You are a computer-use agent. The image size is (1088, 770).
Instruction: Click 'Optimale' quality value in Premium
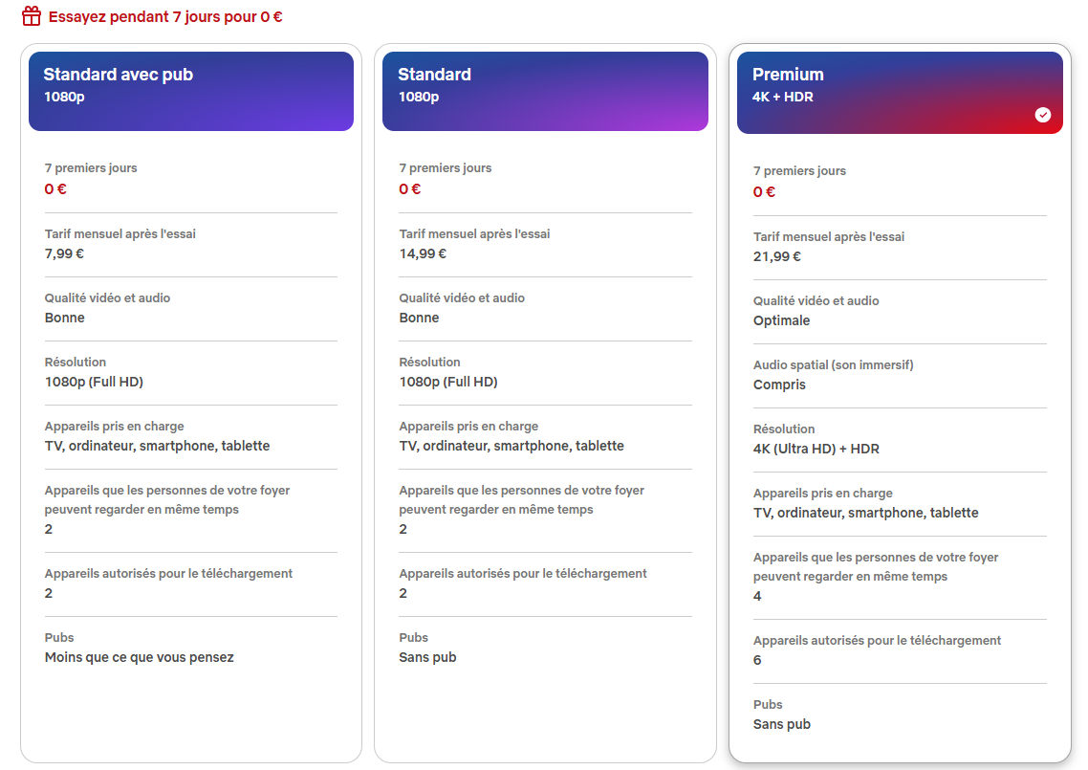781,320
